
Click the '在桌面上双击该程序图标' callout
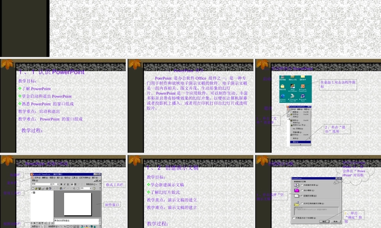point(338,85)
